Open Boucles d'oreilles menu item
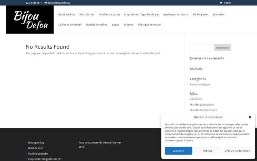The width and height of the screenshot is (257, 161). 96,25
